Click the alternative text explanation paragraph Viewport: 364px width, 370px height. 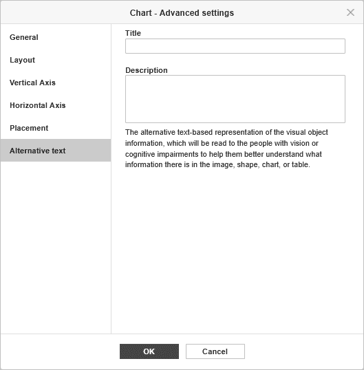(226, 148)
